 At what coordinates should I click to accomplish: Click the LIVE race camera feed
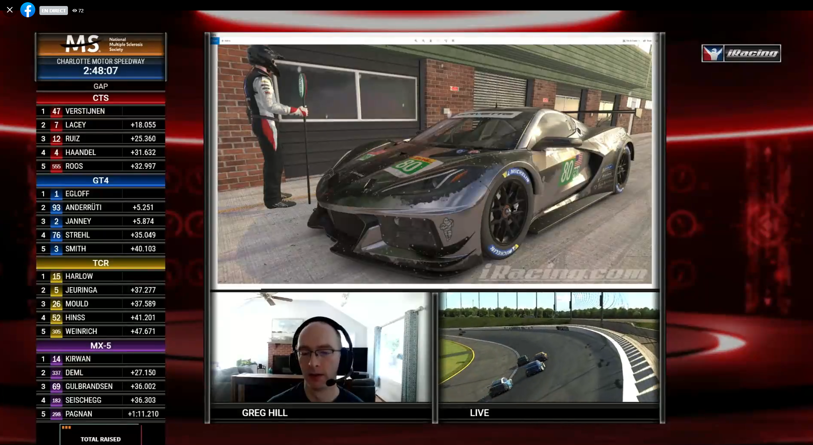(549, 347)
